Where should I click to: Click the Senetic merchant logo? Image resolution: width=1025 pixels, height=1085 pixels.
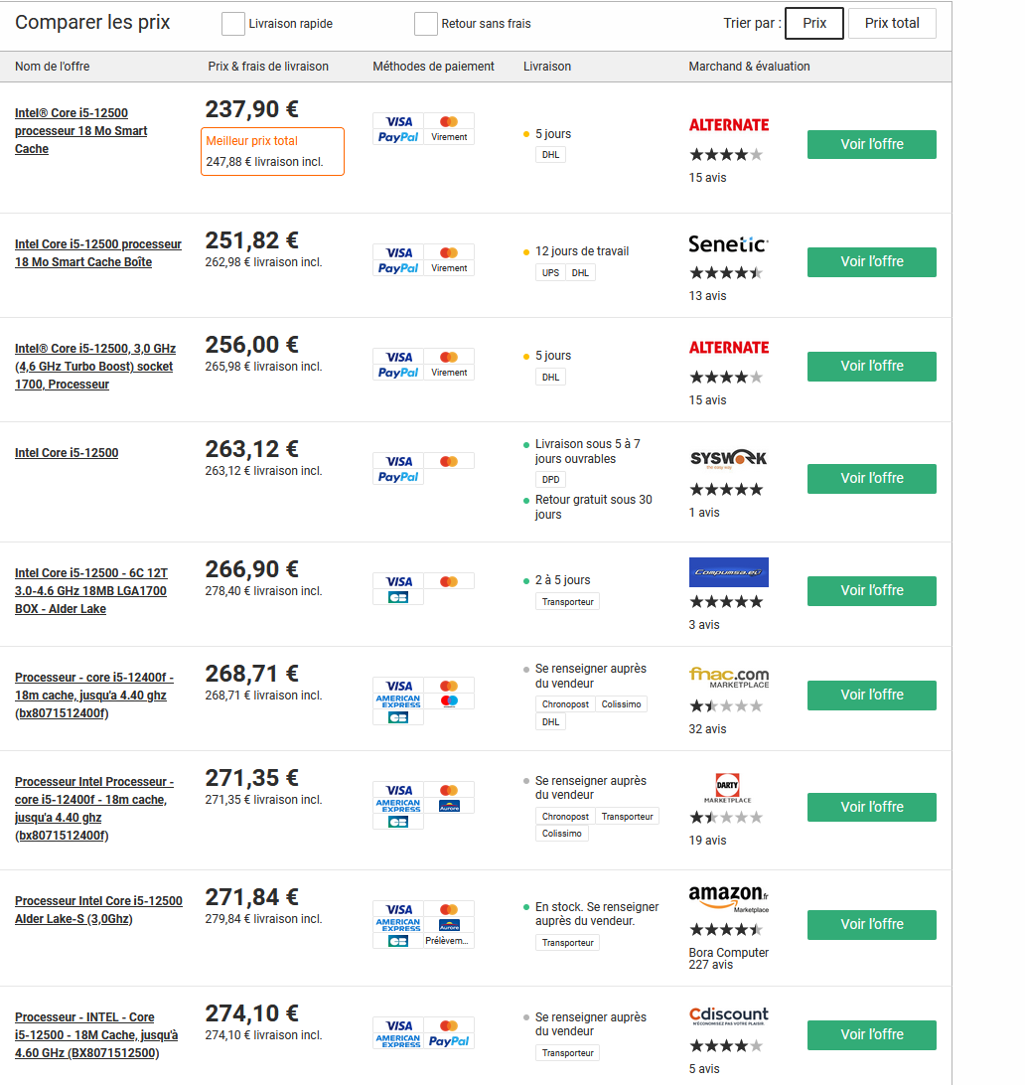tap(728, 244)
